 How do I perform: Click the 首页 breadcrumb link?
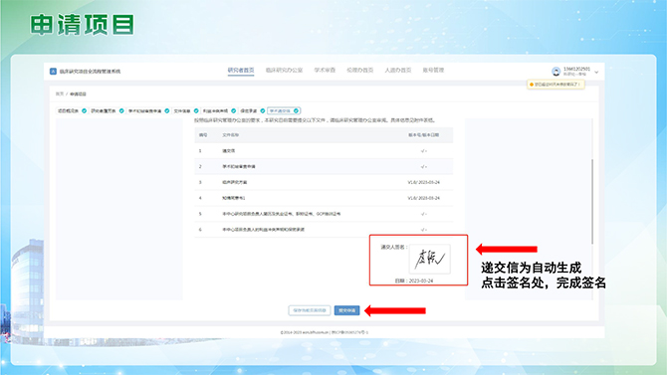[60, 94]
